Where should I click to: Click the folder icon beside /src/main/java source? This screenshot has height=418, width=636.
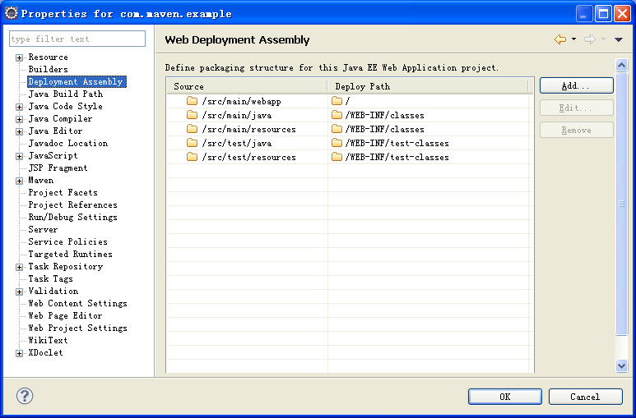(x=193, y=115)
